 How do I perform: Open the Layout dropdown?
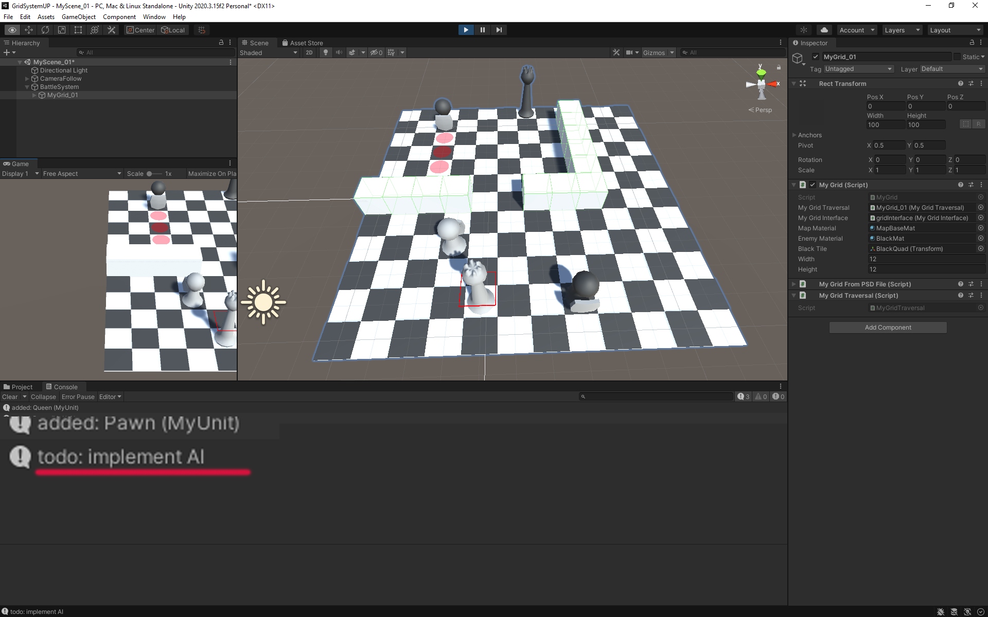955,30
